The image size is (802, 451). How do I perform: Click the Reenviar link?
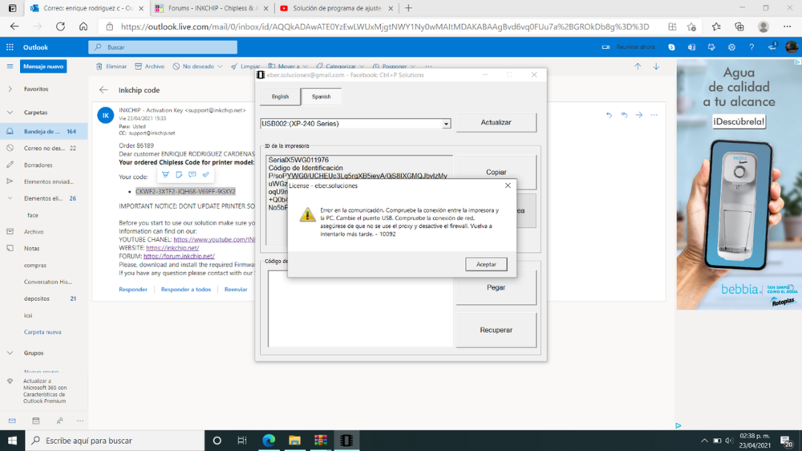coord(236,289)
